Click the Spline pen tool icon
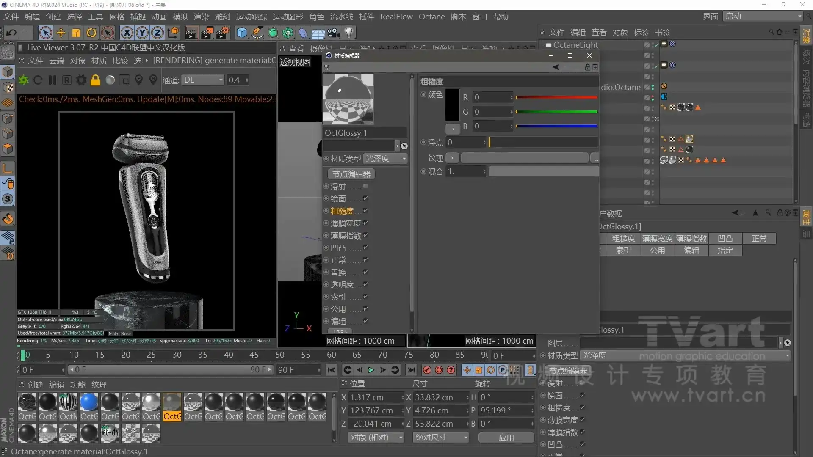The image size is (813, 457). 258,33
